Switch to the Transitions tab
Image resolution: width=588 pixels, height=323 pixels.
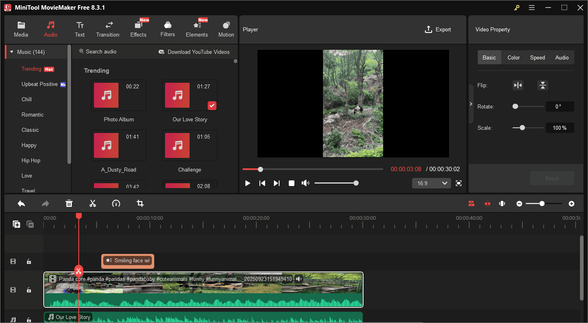pos(108,29)
